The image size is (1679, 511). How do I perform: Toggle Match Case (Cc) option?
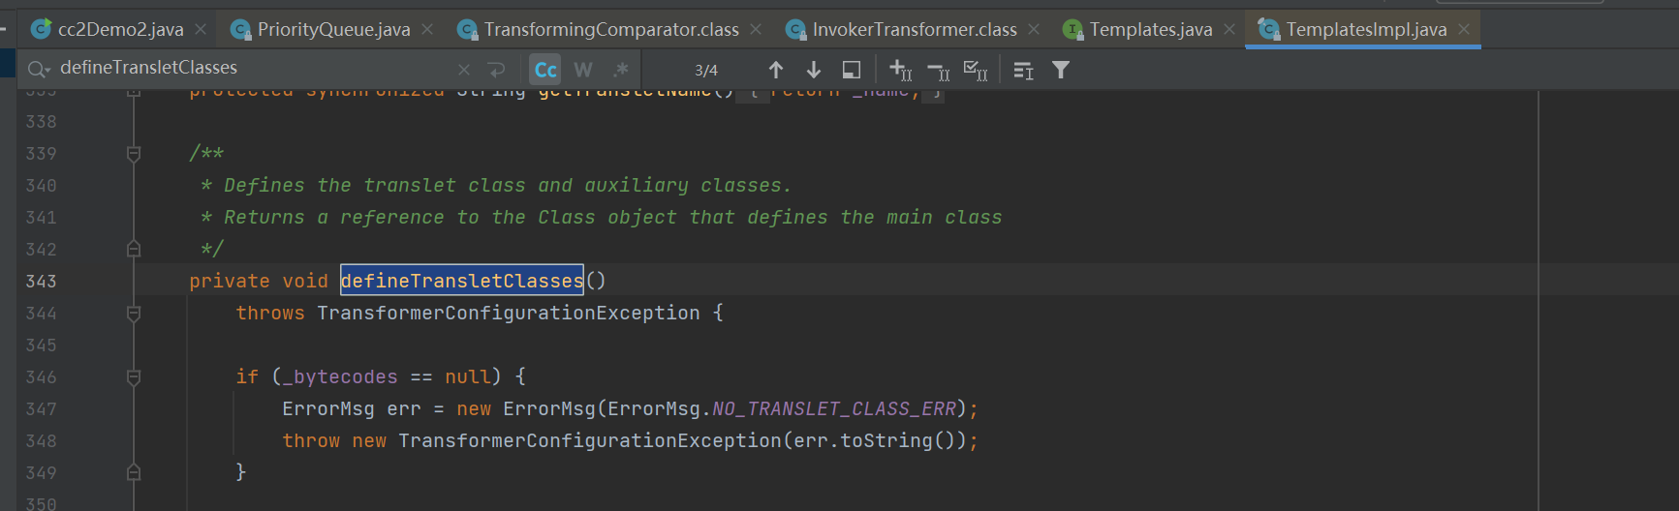coord(545,70)
